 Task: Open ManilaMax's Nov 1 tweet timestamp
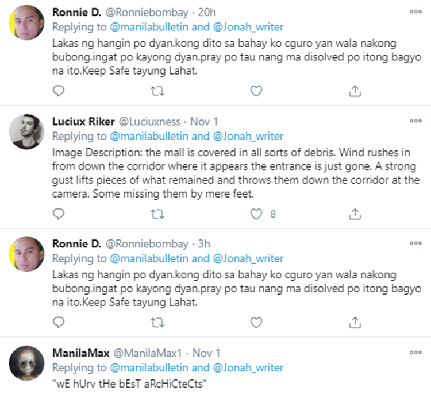click(206, 353)
